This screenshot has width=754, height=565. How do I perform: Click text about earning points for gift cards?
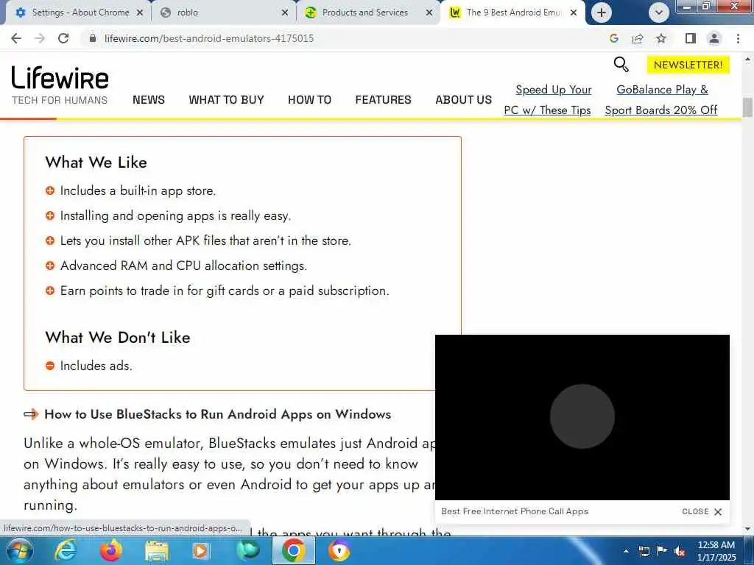(x=225, y=291)
